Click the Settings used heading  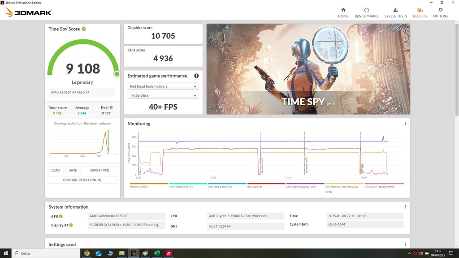pyautogui.click(x=62, y=245)
